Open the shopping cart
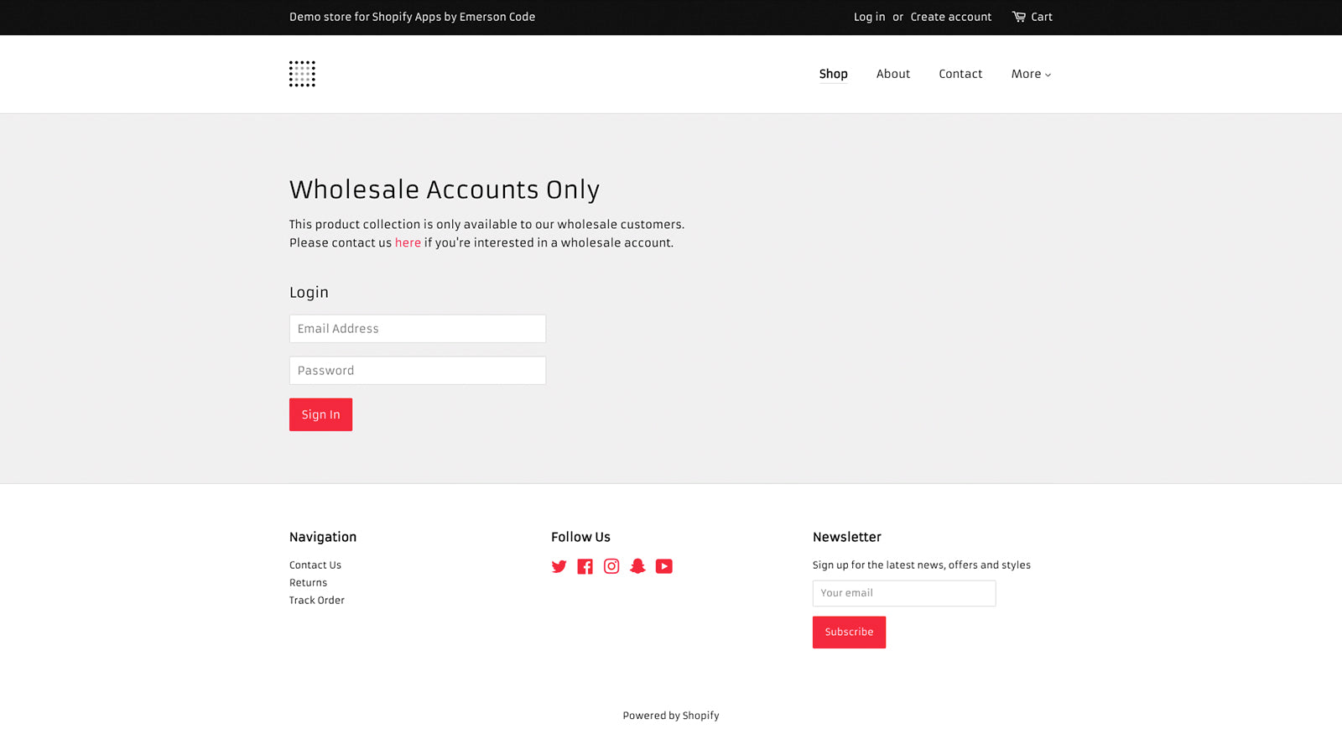Screen dimensions: 1342x755 pyautogui.click(x=1032, y=17)
